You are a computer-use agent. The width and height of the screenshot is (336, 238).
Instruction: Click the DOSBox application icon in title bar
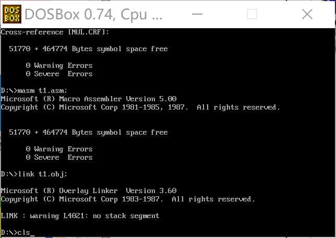tap(12, 14)
